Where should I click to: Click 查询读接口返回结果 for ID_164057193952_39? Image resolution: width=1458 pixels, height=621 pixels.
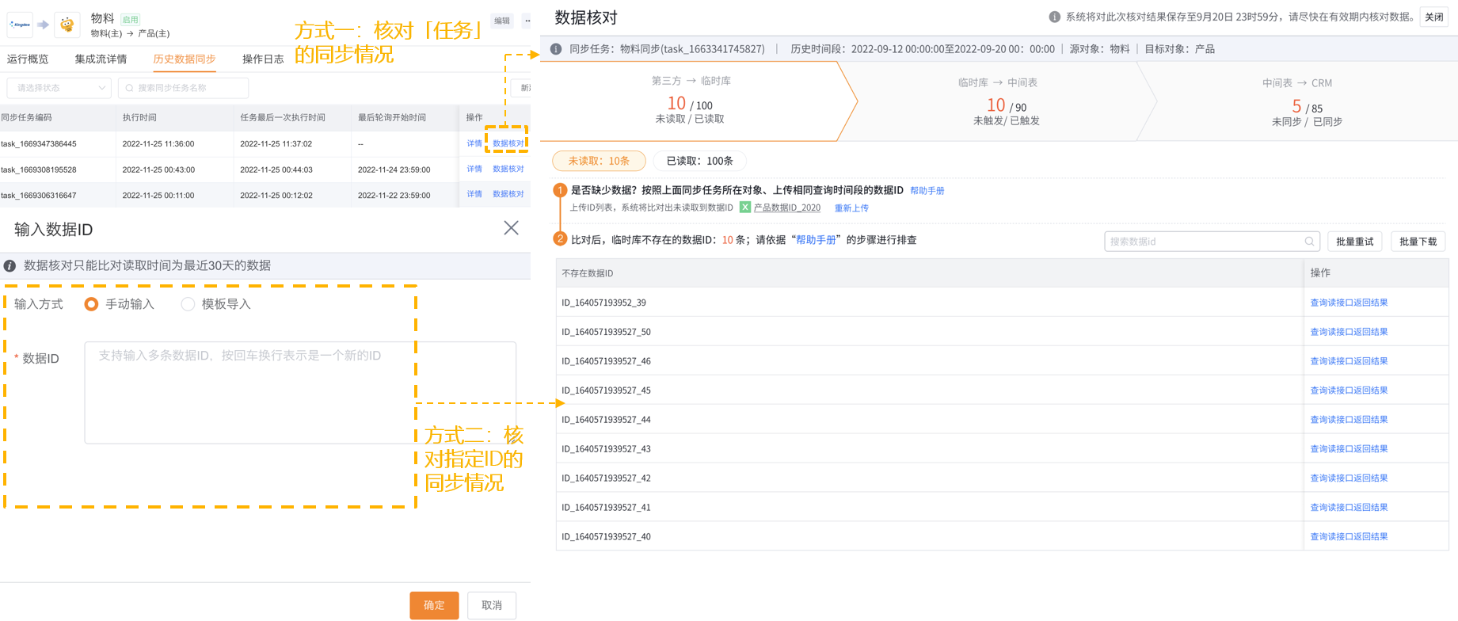1349,303
